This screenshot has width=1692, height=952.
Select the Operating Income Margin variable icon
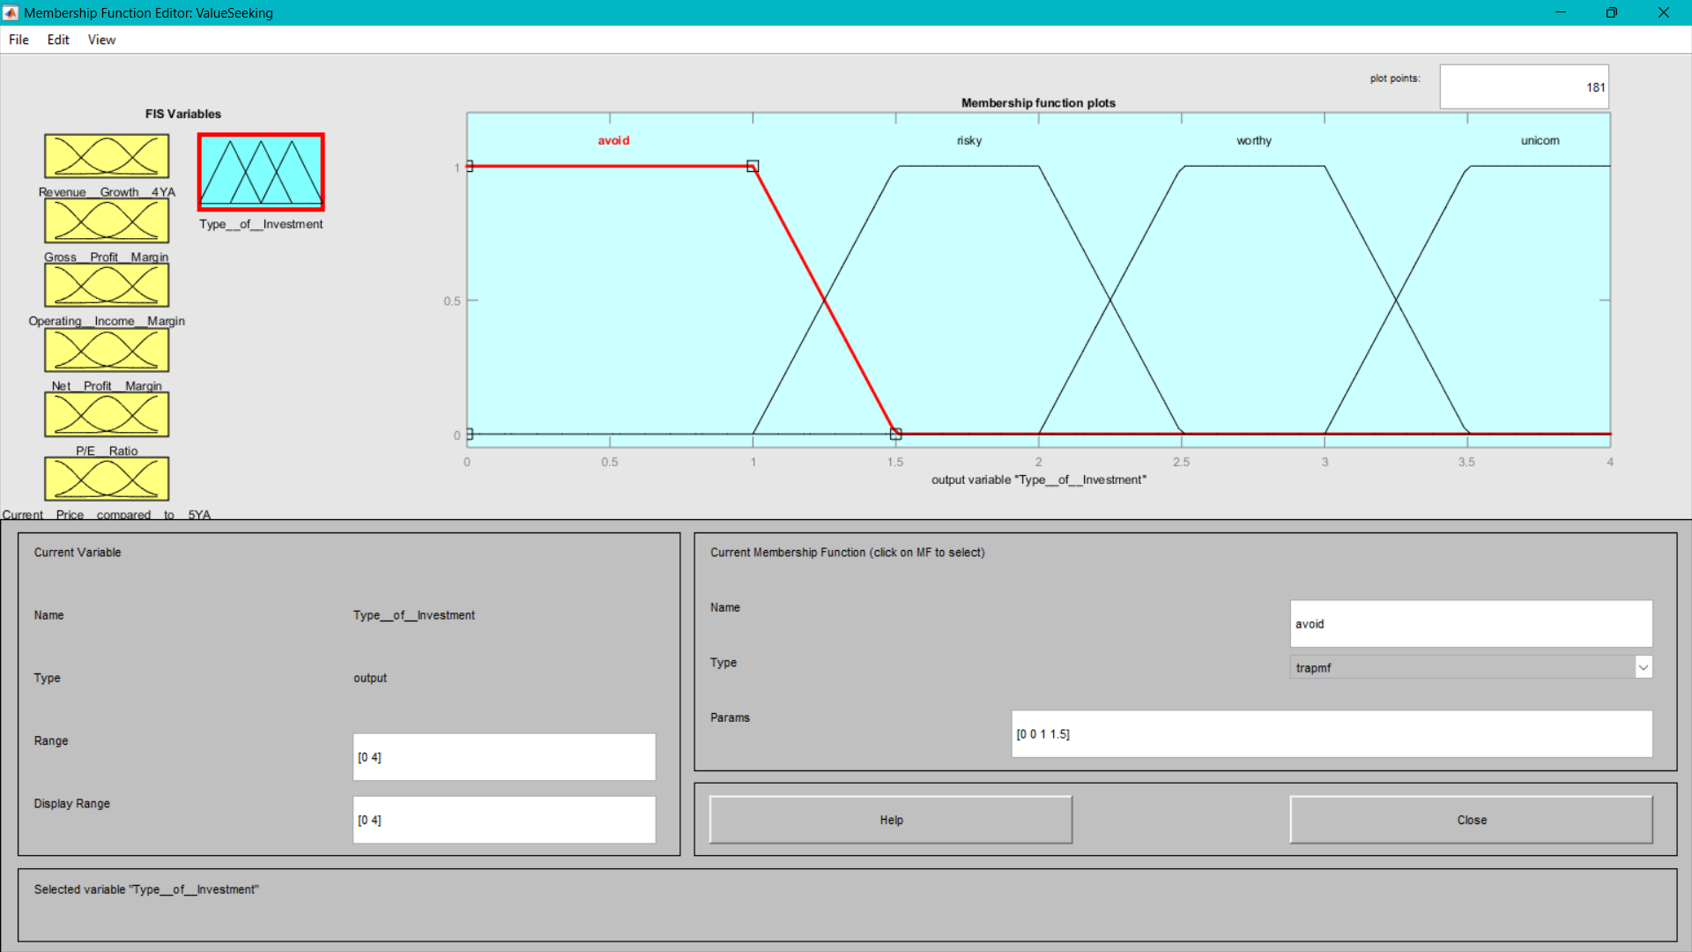(x=107, y=285)
